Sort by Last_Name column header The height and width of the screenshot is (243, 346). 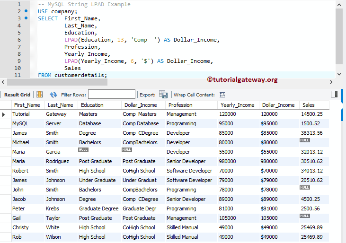pos(60,105)
